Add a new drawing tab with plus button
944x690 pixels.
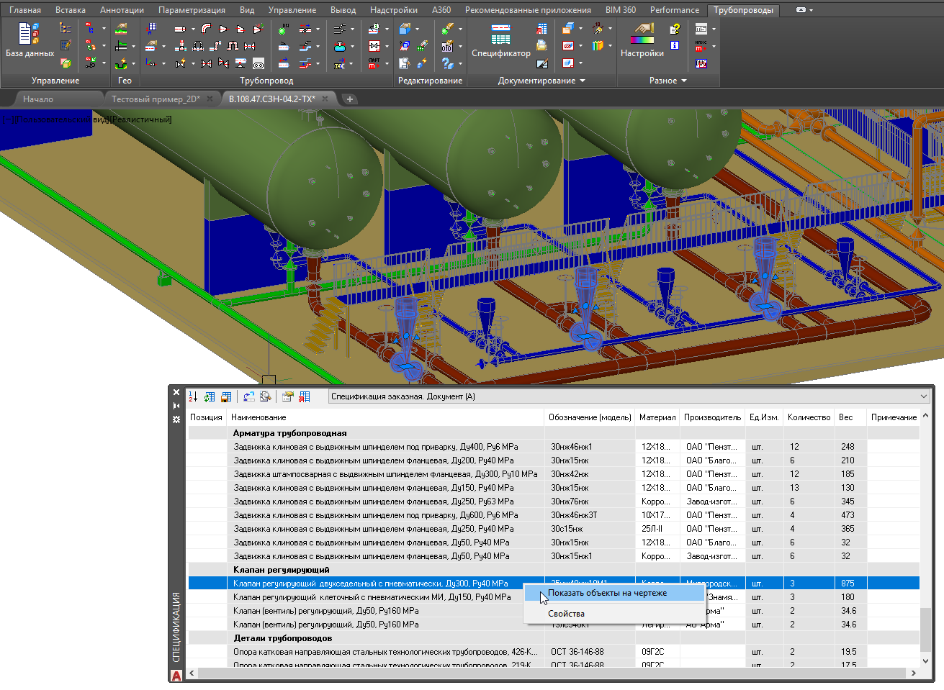(x=350, y=99)
